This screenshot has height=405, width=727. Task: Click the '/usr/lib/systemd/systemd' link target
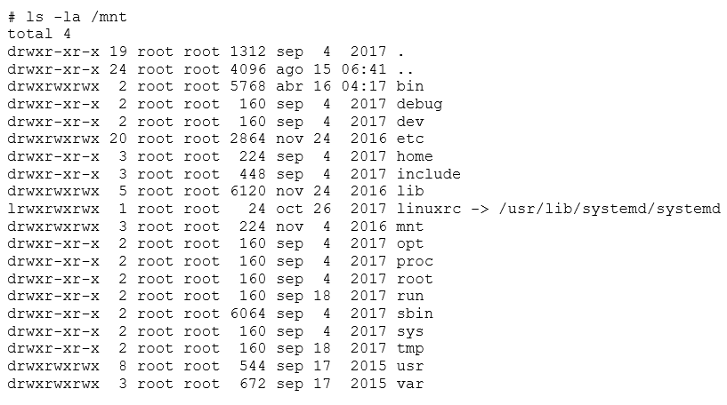tap(610, 209)
